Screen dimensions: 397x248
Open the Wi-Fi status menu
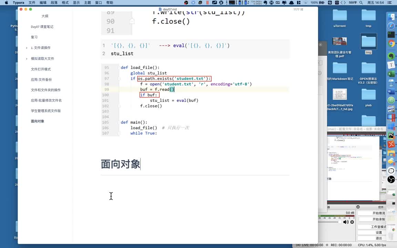pos(305,2)
